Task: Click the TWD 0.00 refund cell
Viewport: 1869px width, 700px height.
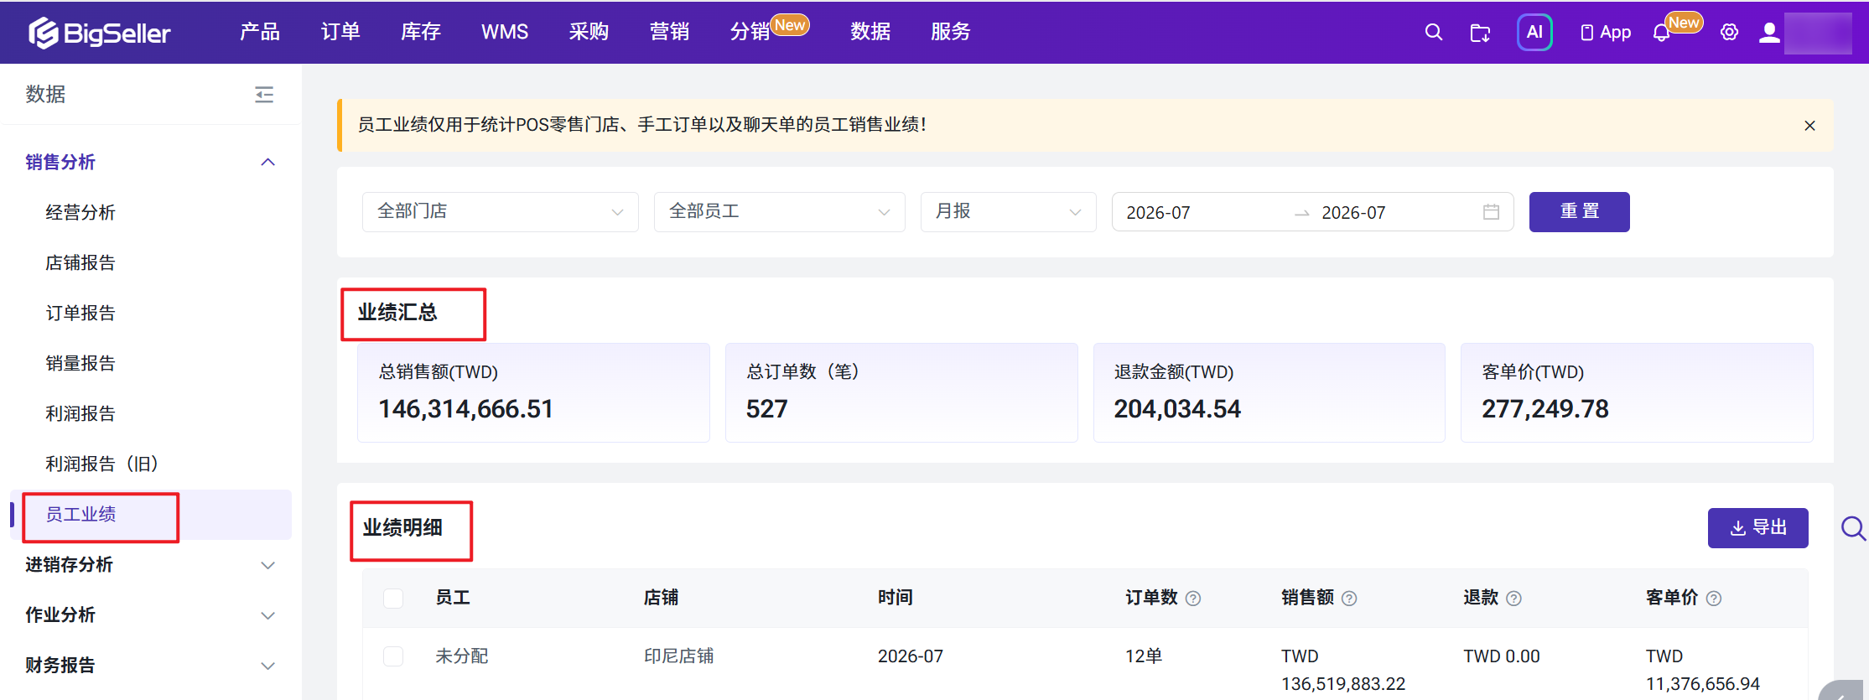Action: coord(1502,656)
